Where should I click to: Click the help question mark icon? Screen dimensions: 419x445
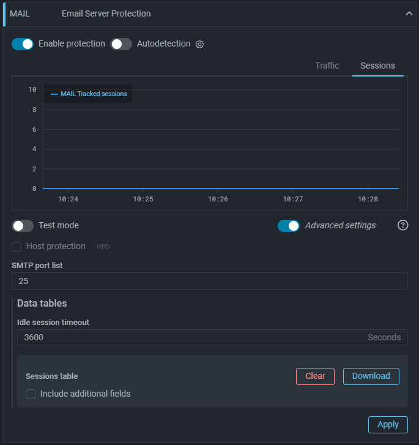tap(402, 225)
